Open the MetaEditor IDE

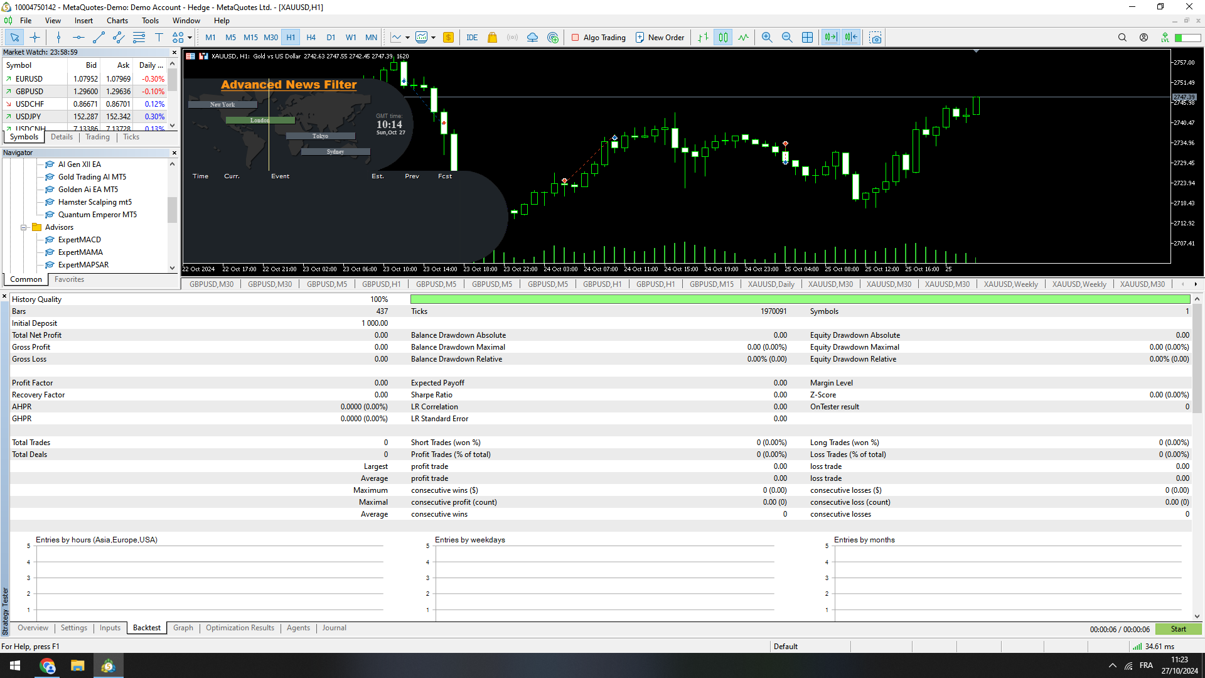[x=472, y=38]
